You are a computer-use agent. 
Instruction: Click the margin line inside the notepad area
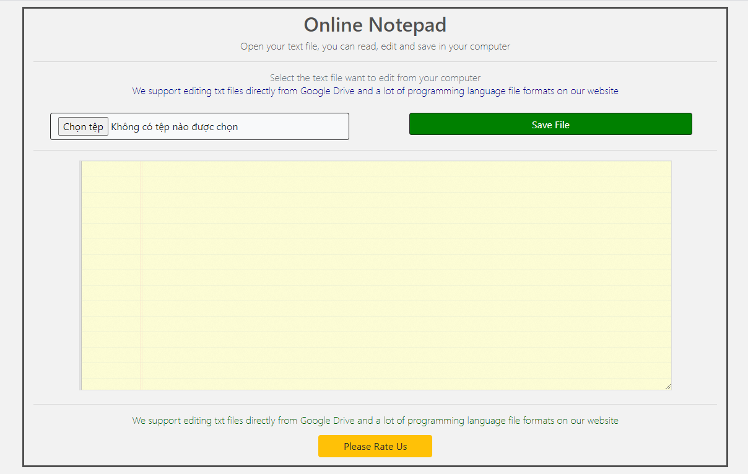[142, 273]
